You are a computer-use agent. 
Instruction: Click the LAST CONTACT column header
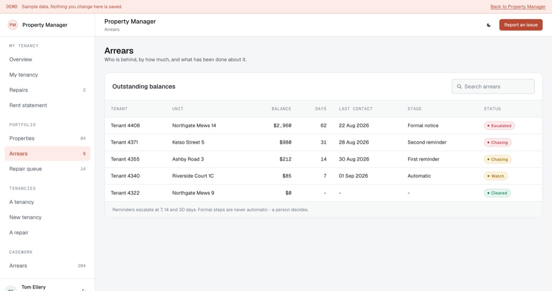(355, 109)
